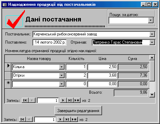Open the form control icon in title bar

pyautogui.click(x=4, y=4)
